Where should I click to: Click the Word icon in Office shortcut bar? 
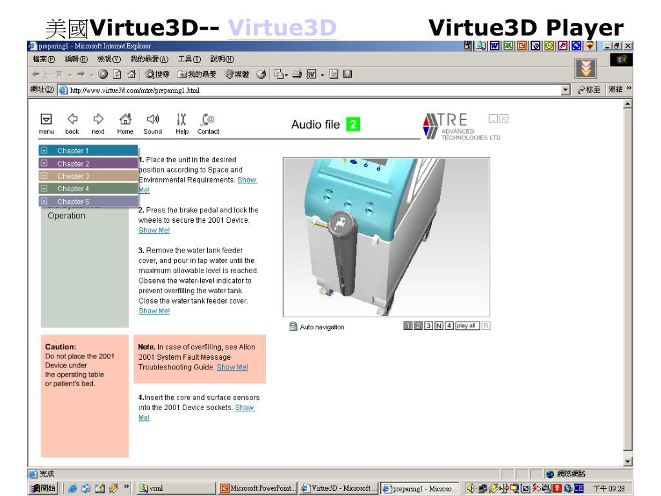(x=494, y=46)
